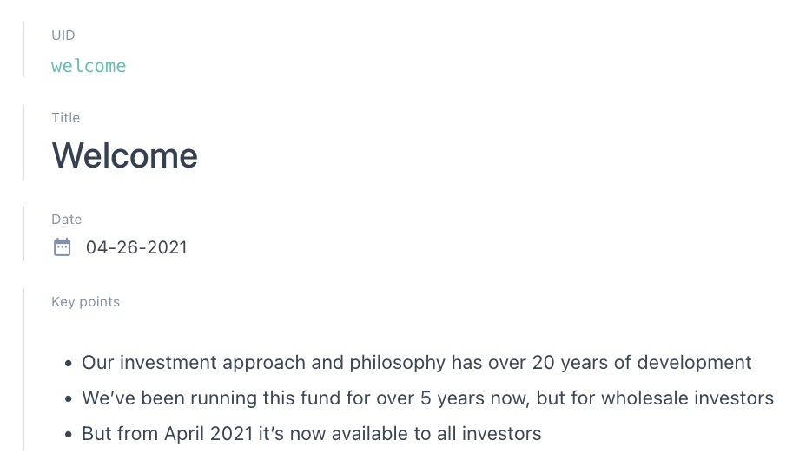Click the bullet dot before 'We've been running'

pos(69,399)
